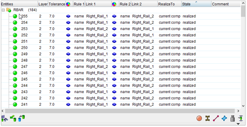
Task: Click the green status icon of connector 254
Action: (x=15, y=22)
